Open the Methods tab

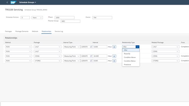pos(35,32)
